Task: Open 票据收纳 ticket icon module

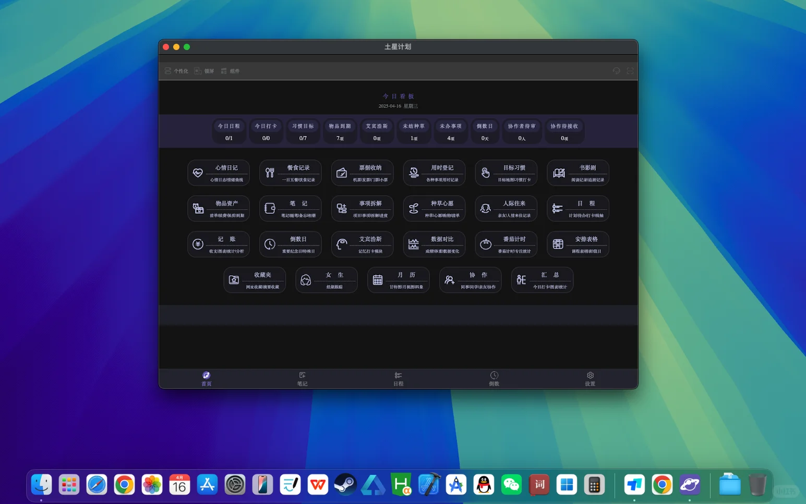Action: tap(363, 173)
